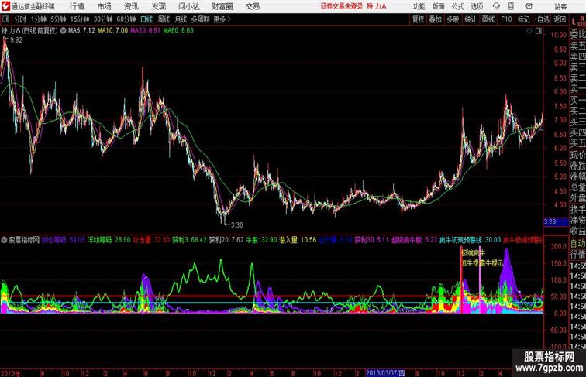The image size is (586, 377).
Task: Open the 功能 menu
Action: click(x=419, y=6)
